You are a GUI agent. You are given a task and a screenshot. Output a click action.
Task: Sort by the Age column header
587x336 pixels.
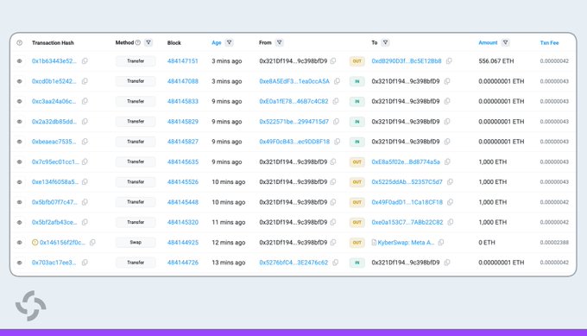click(x=217, y=42)
